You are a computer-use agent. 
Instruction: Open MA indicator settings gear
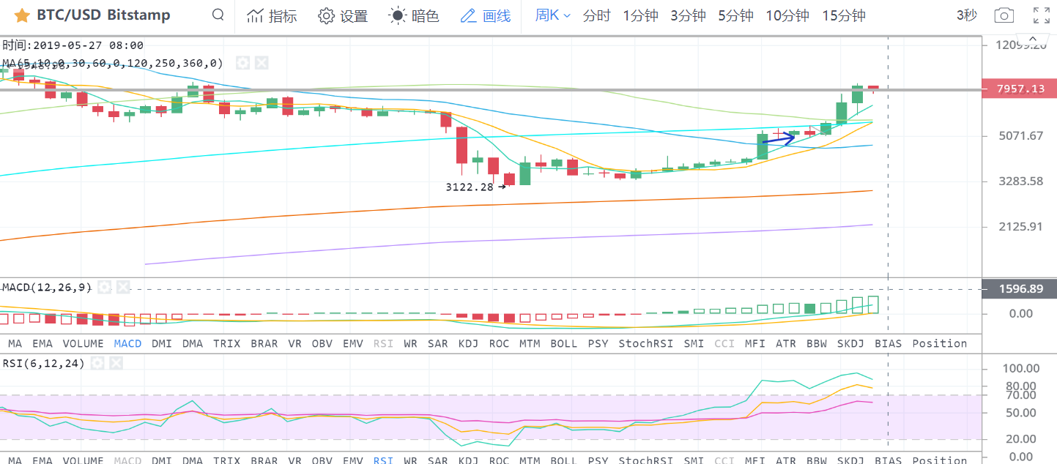click(x=242, y=64)
